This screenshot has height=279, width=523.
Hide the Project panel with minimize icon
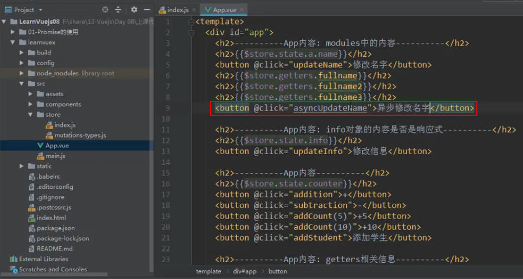(147, 10)
